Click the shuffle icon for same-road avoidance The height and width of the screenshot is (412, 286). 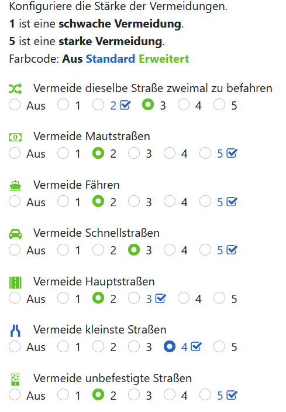[x=15, y=89]
